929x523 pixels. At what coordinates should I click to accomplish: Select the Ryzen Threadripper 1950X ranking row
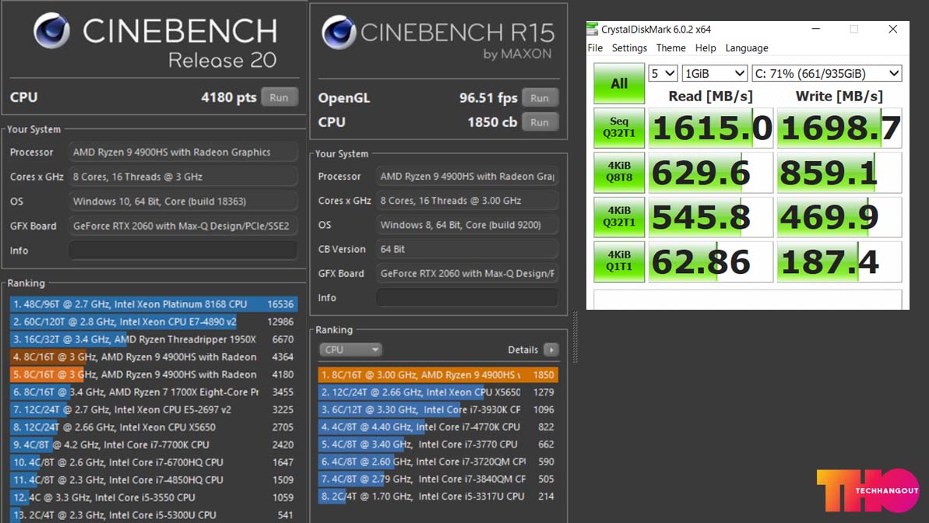pos(153,339)
